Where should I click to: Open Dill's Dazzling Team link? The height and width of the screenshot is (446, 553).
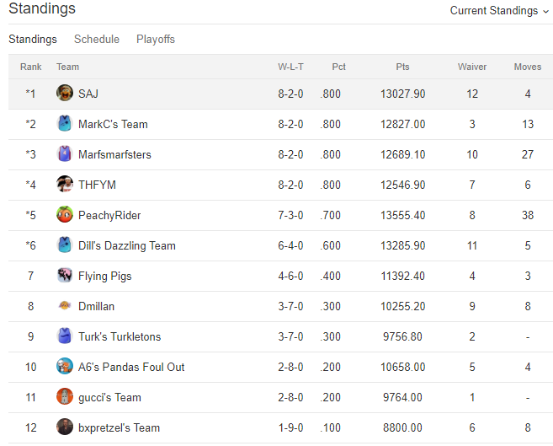pos(127,245)
